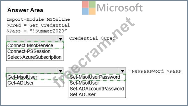Viewport: 188px width, 106px height.
Task: Open the Set password cmdlet dropdown arrow
Action: coord(123,71)
